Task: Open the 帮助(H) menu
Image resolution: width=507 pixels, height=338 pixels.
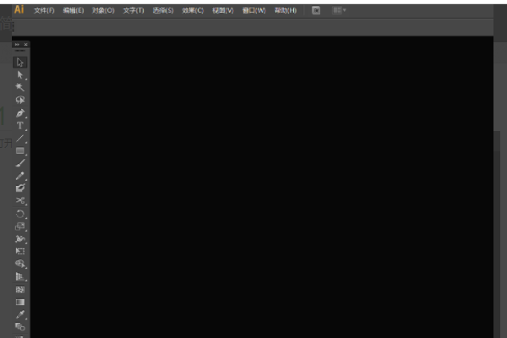Action: [286, 10]
